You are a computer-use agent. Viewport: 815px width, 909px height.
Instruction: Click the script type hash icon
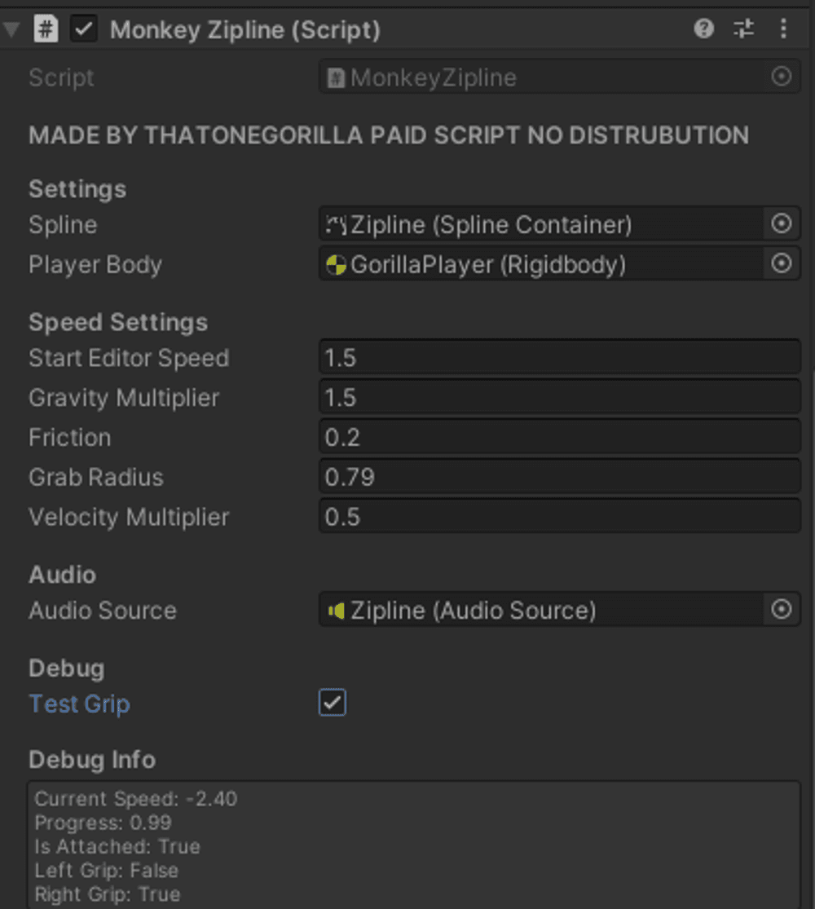[x=46, y=30]
